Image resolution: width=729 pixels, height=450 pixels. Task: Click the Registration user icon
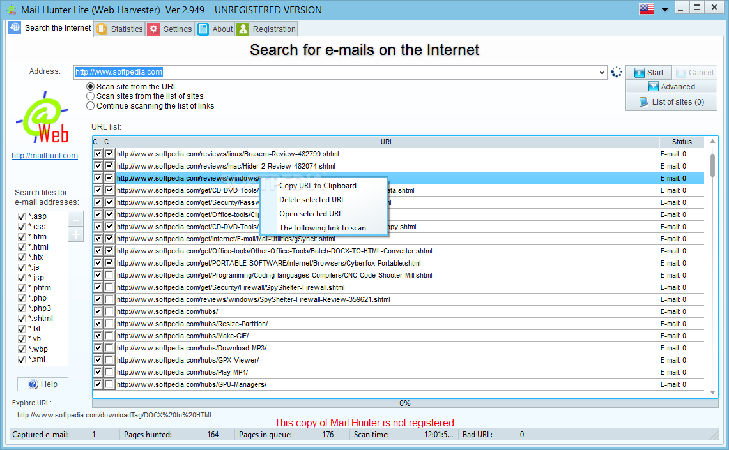(243, 29)
